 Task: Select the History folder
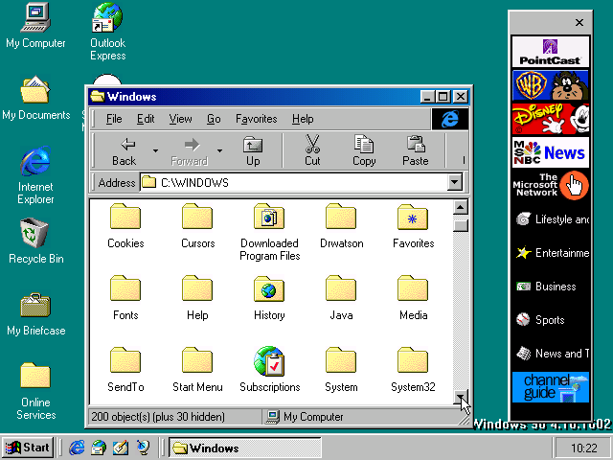[x=269, y=298]
